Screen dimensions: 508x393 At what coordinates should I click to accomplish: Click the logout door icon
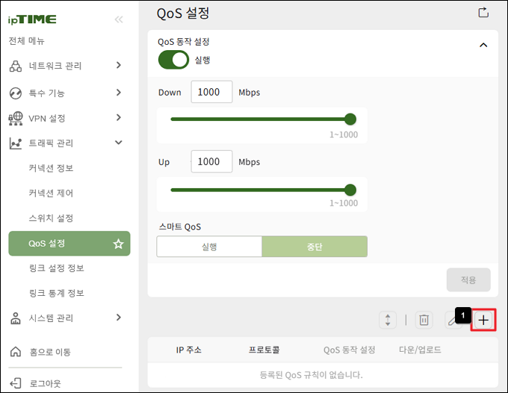(16, 383)
